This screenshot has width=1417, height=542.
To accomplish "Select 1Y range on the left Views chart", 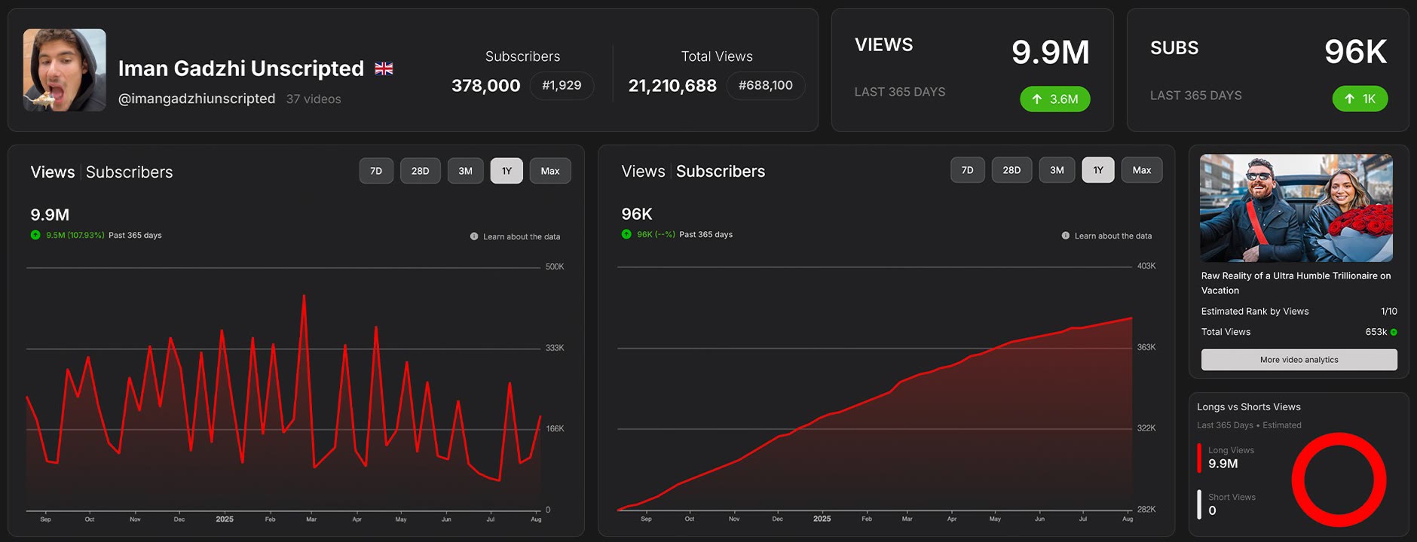I will (x=507, y=171).
